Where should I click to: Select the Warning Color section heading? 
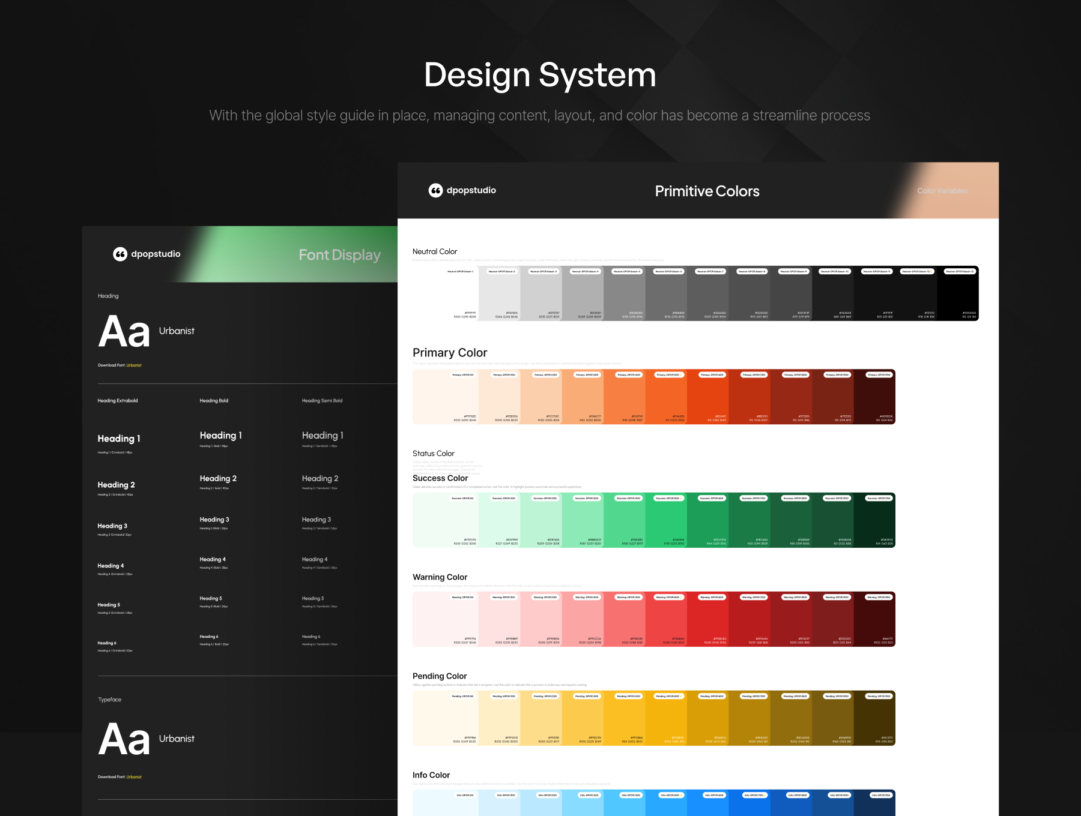point(440,577)
